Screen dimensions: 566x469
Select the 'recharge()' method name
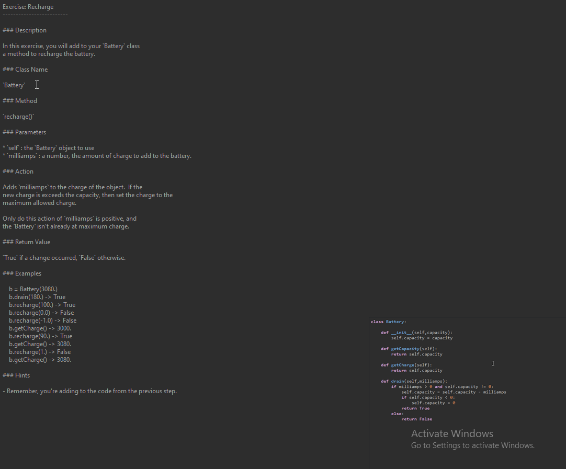click(x=19, y=116)
